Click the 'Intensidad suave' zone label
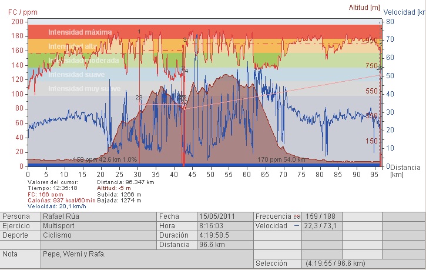The height and width of the screenshot is (270, 426). pos(76,75)
